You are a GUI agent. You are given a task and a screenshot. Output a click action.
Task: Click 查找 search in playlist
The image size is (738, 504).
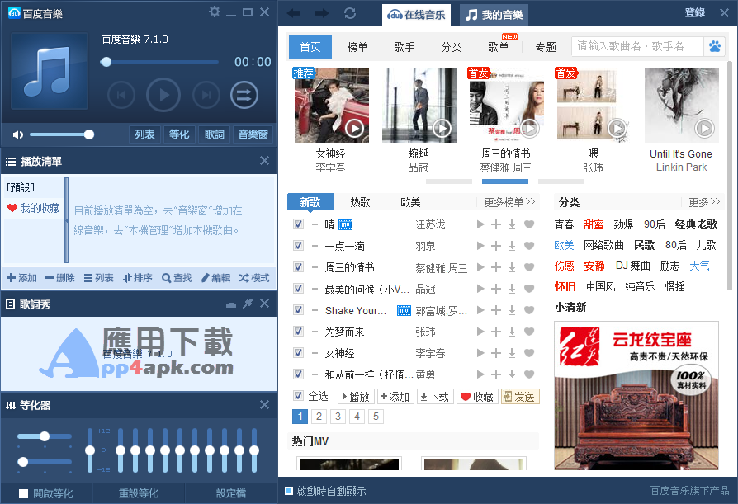[x=177, y=278]
